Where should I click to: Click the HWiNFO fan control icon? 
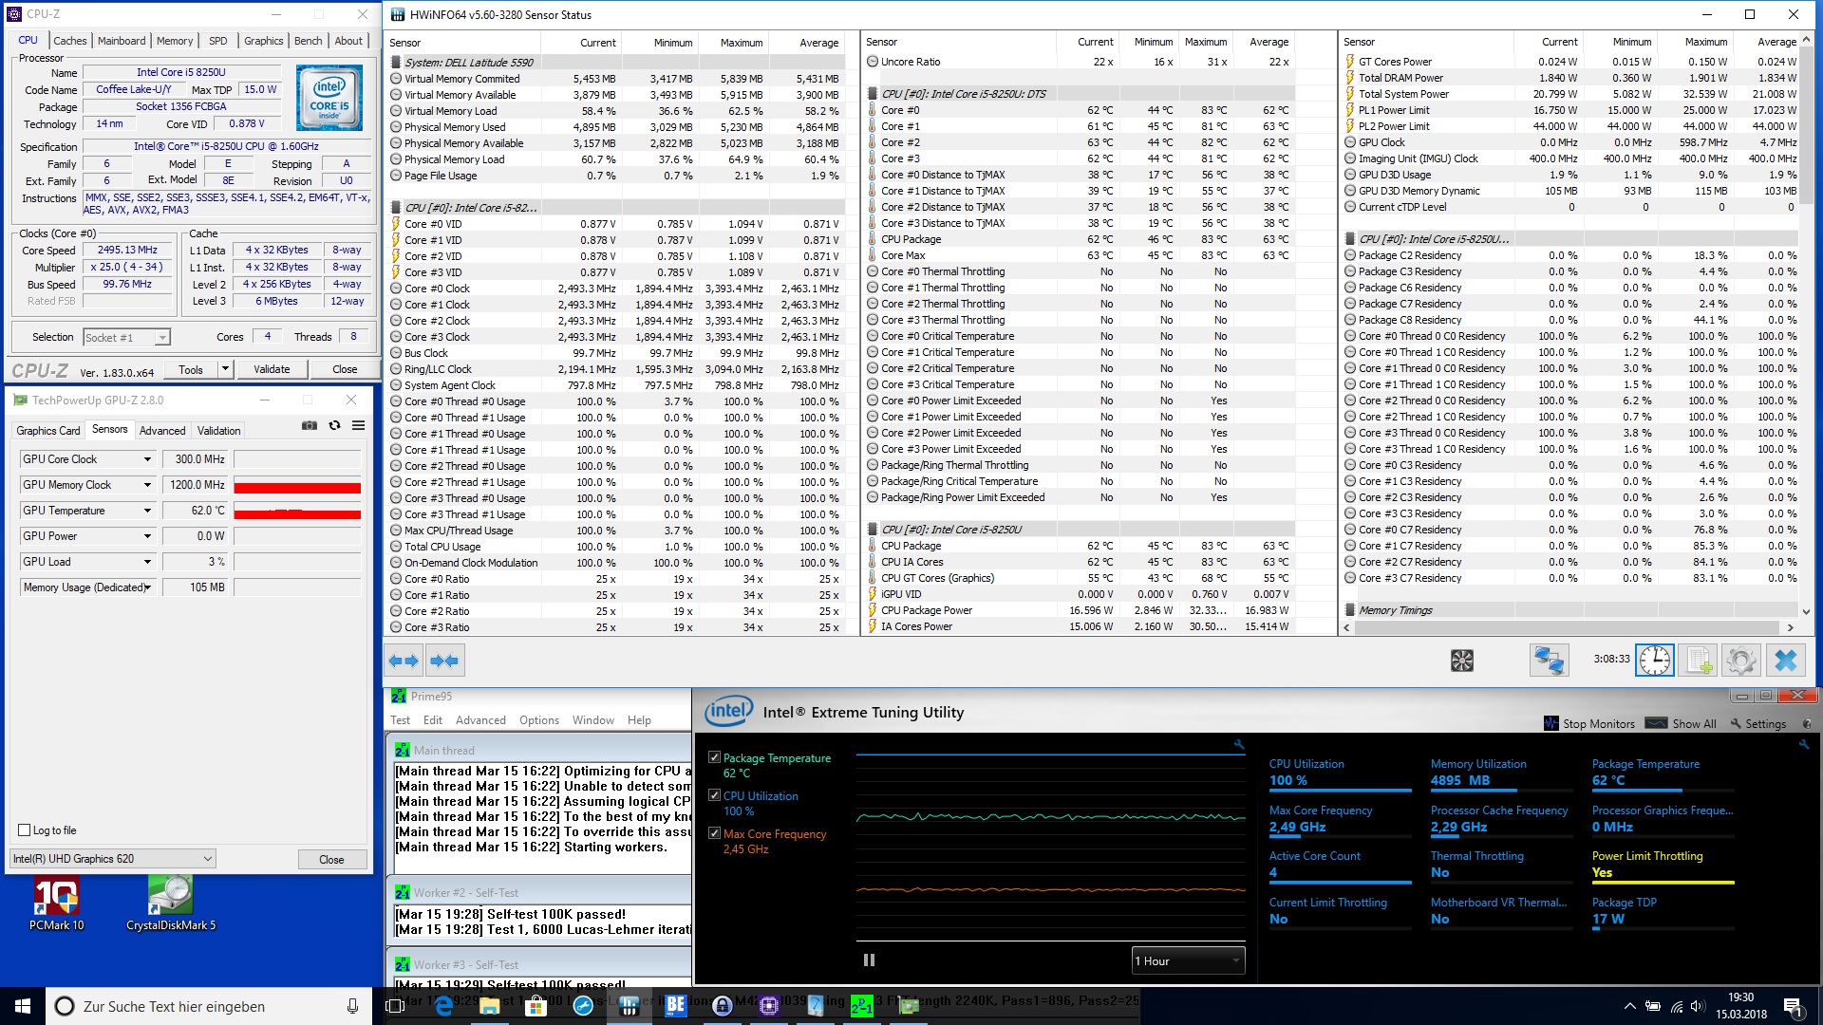[x=1462, y=661]
